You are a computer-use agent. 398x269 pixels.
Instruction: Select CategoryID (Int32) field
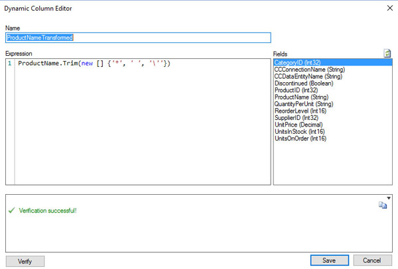(x=298, y=62)
